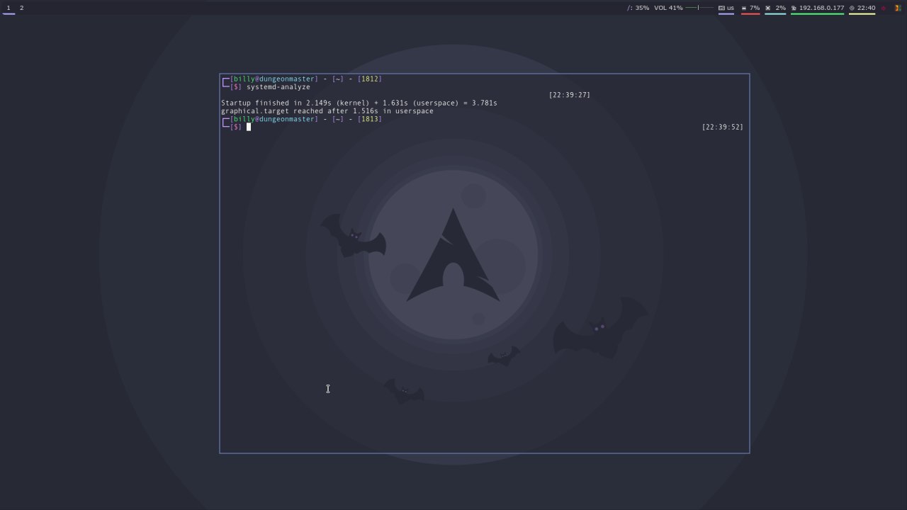Screen dimensions: 907x510
Task: Click the [22:39:52] timestamp in the terminal
Action: [723, 127]
